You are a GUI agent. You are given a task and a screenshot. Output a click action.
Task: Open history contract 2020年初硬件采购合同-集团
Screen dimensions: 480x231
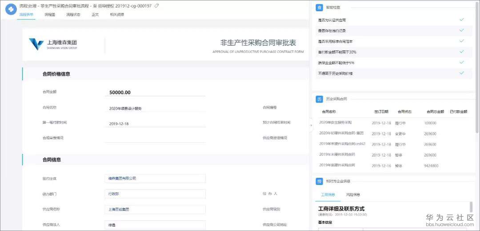[341, 133]
